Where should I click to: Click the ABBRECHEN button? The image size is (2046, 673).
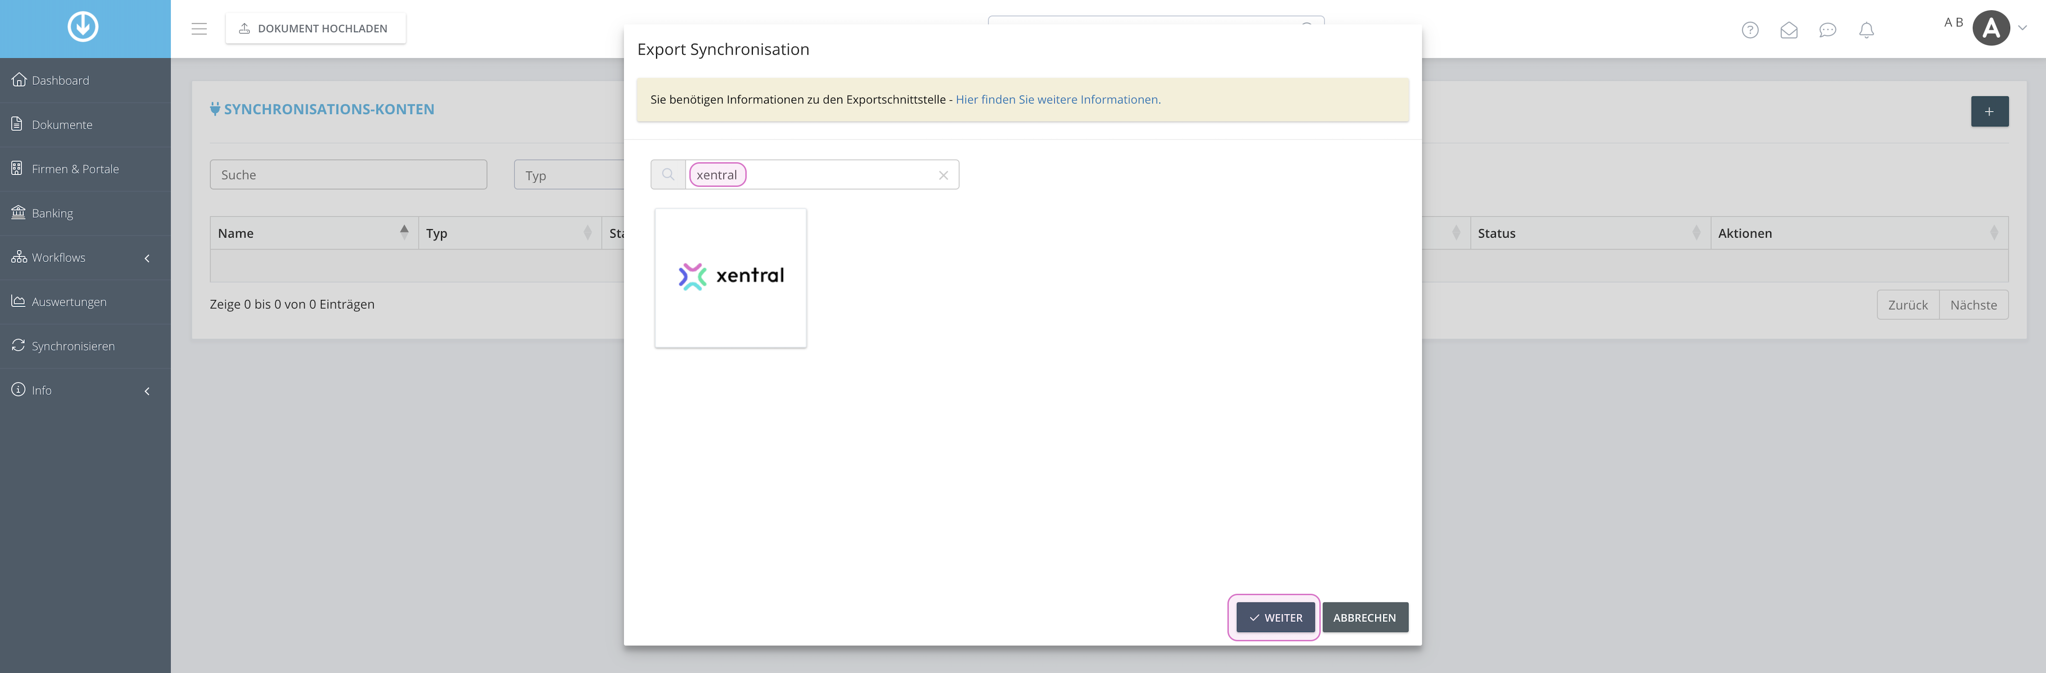click(1365, 618)
